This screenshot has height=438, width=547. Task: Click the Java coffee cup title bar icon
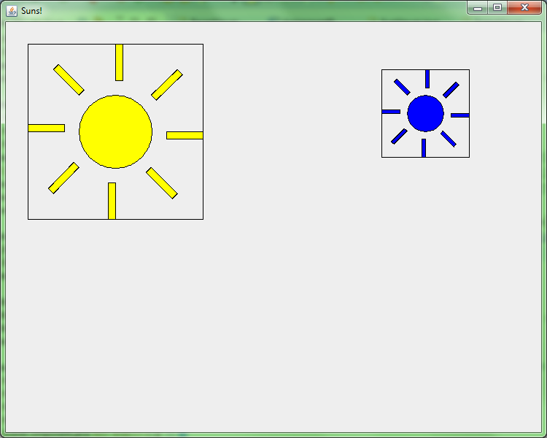(12, 10)
